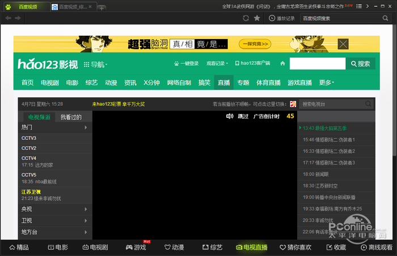Select the 百度视频 browser tab
The width and height of the screenshot is (397, 256).
[x=28, y=7]
